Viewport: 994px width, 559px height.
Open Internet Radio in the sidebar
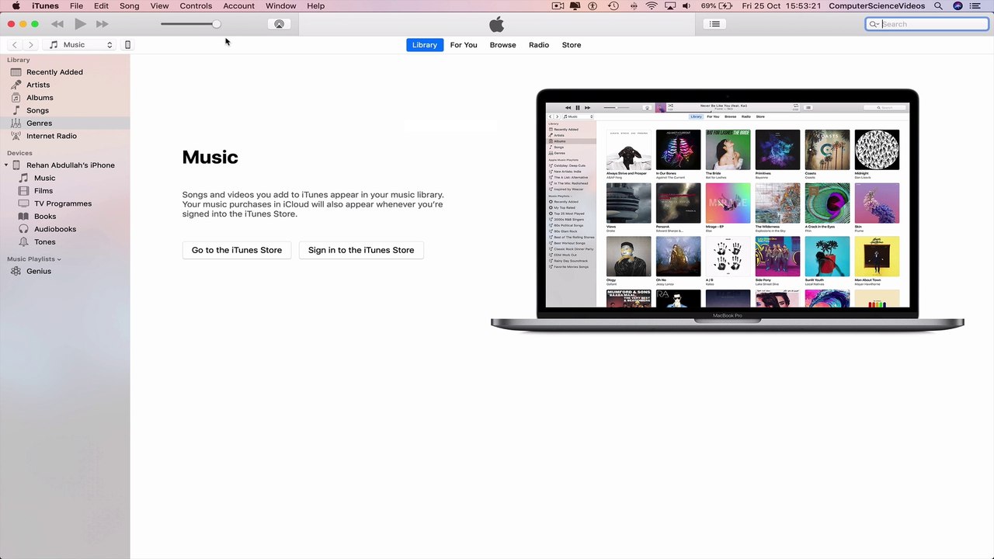65,136
